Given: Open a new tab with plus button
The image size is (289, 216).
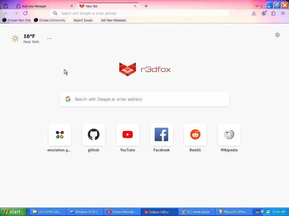Looking at the screenshot, I should 146,6.
